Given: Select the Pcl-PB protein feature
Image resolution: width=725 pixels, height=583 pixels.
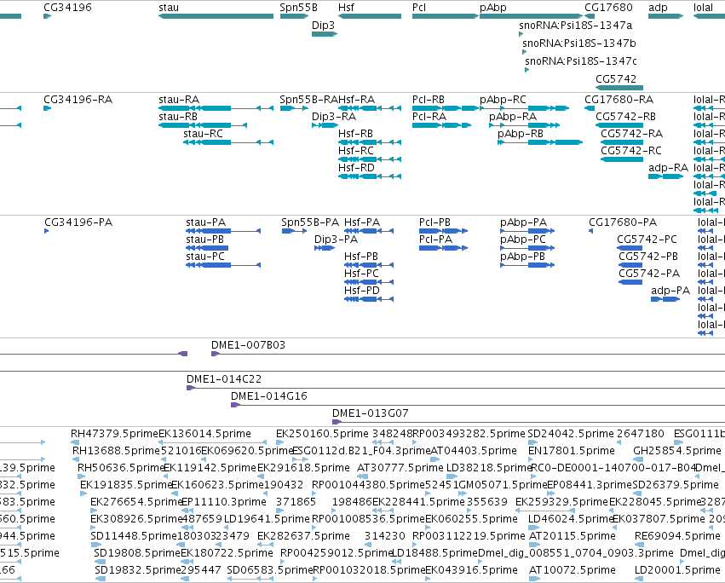Looking at the screenshot, I should click(443, 231).
